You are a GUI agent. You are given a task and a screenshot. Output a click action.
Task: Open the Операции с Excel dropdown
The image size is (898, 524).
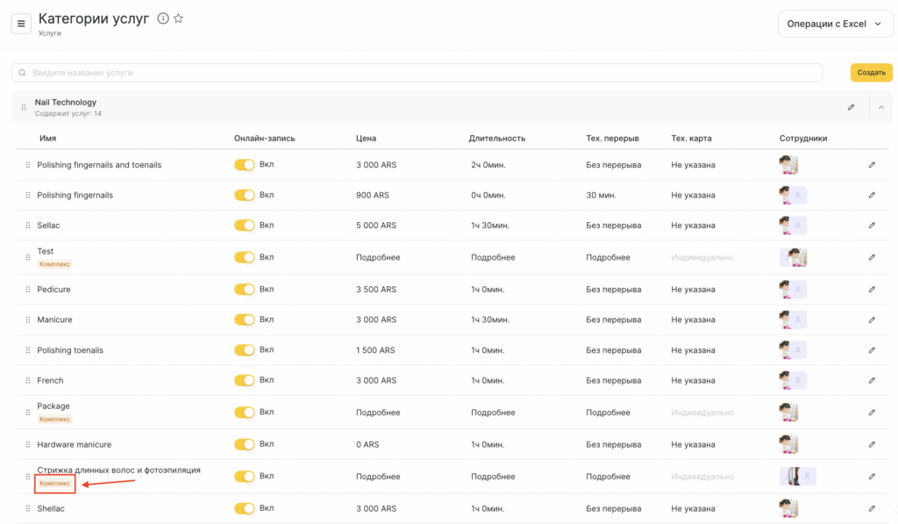tap(836, 24)
